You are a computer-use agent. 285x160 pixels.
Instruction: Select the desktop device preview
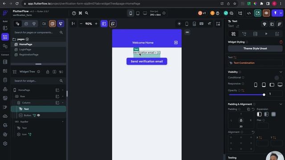145,13
